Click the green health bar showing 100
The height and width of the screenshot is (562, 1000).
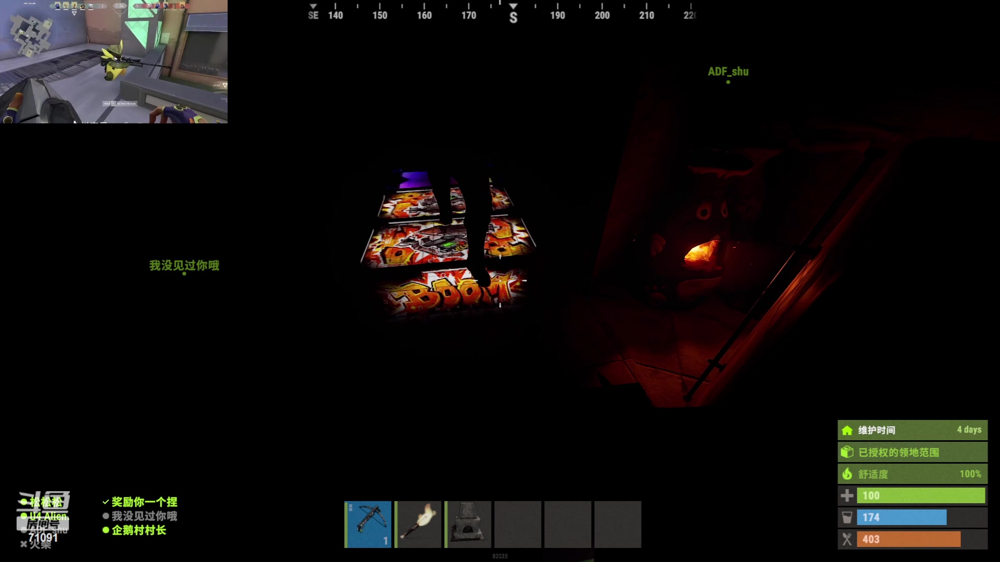pos(921,495)
